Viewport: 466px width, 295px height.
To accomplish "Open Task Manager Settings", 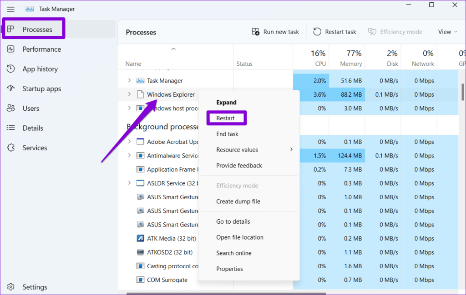I will click(35, 287).
